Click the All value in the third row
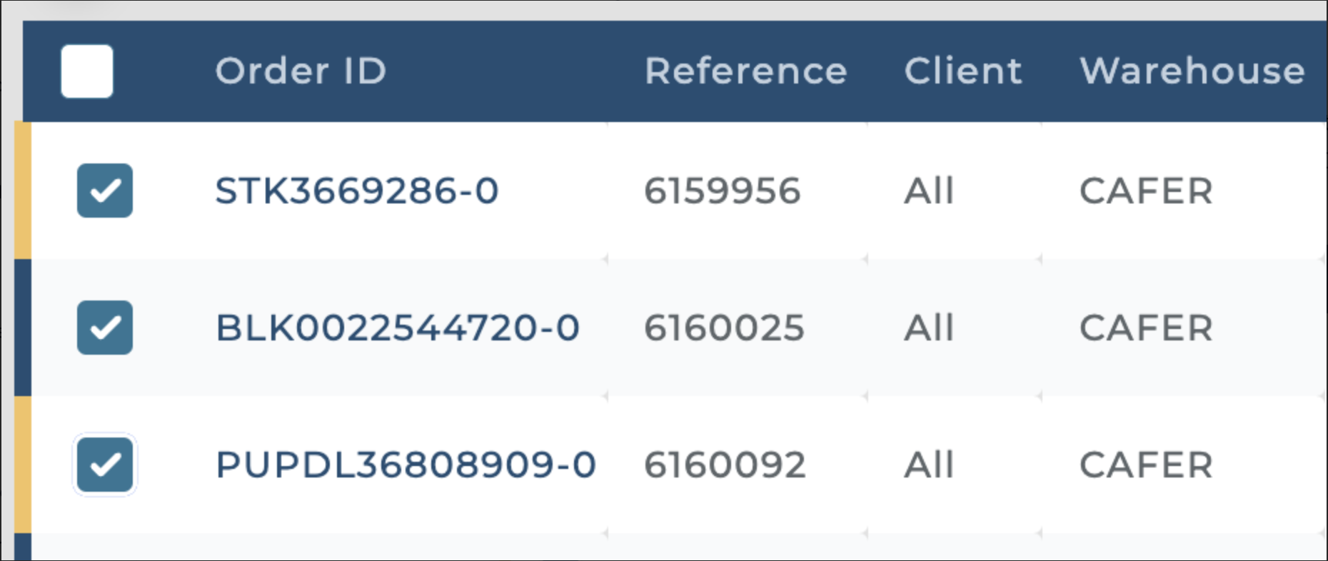This screenshot has width=1328, height=561. pyautogui.click(x=929, y=465)
